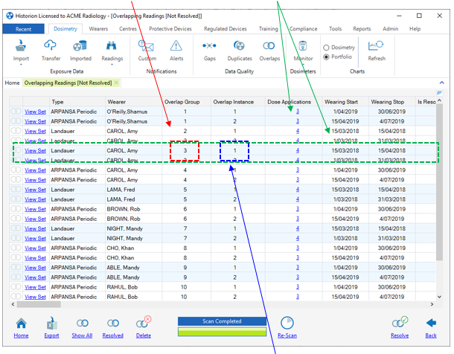Open the Compliance tab
454x354 pixels.
(303, 29)
